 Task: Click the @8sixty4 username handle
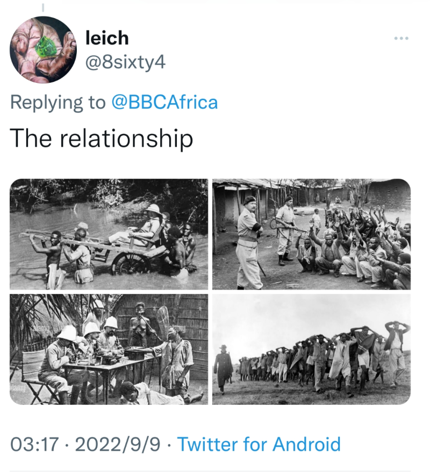pyautogui.click(x=125, y=62)
